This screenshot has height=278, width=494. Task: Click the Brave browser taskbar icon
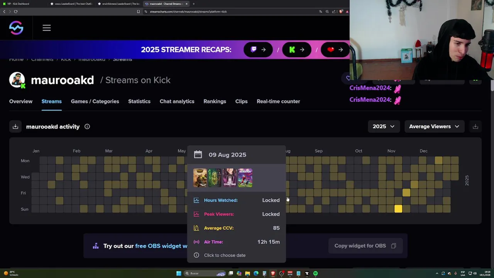[x=273, y=273]
